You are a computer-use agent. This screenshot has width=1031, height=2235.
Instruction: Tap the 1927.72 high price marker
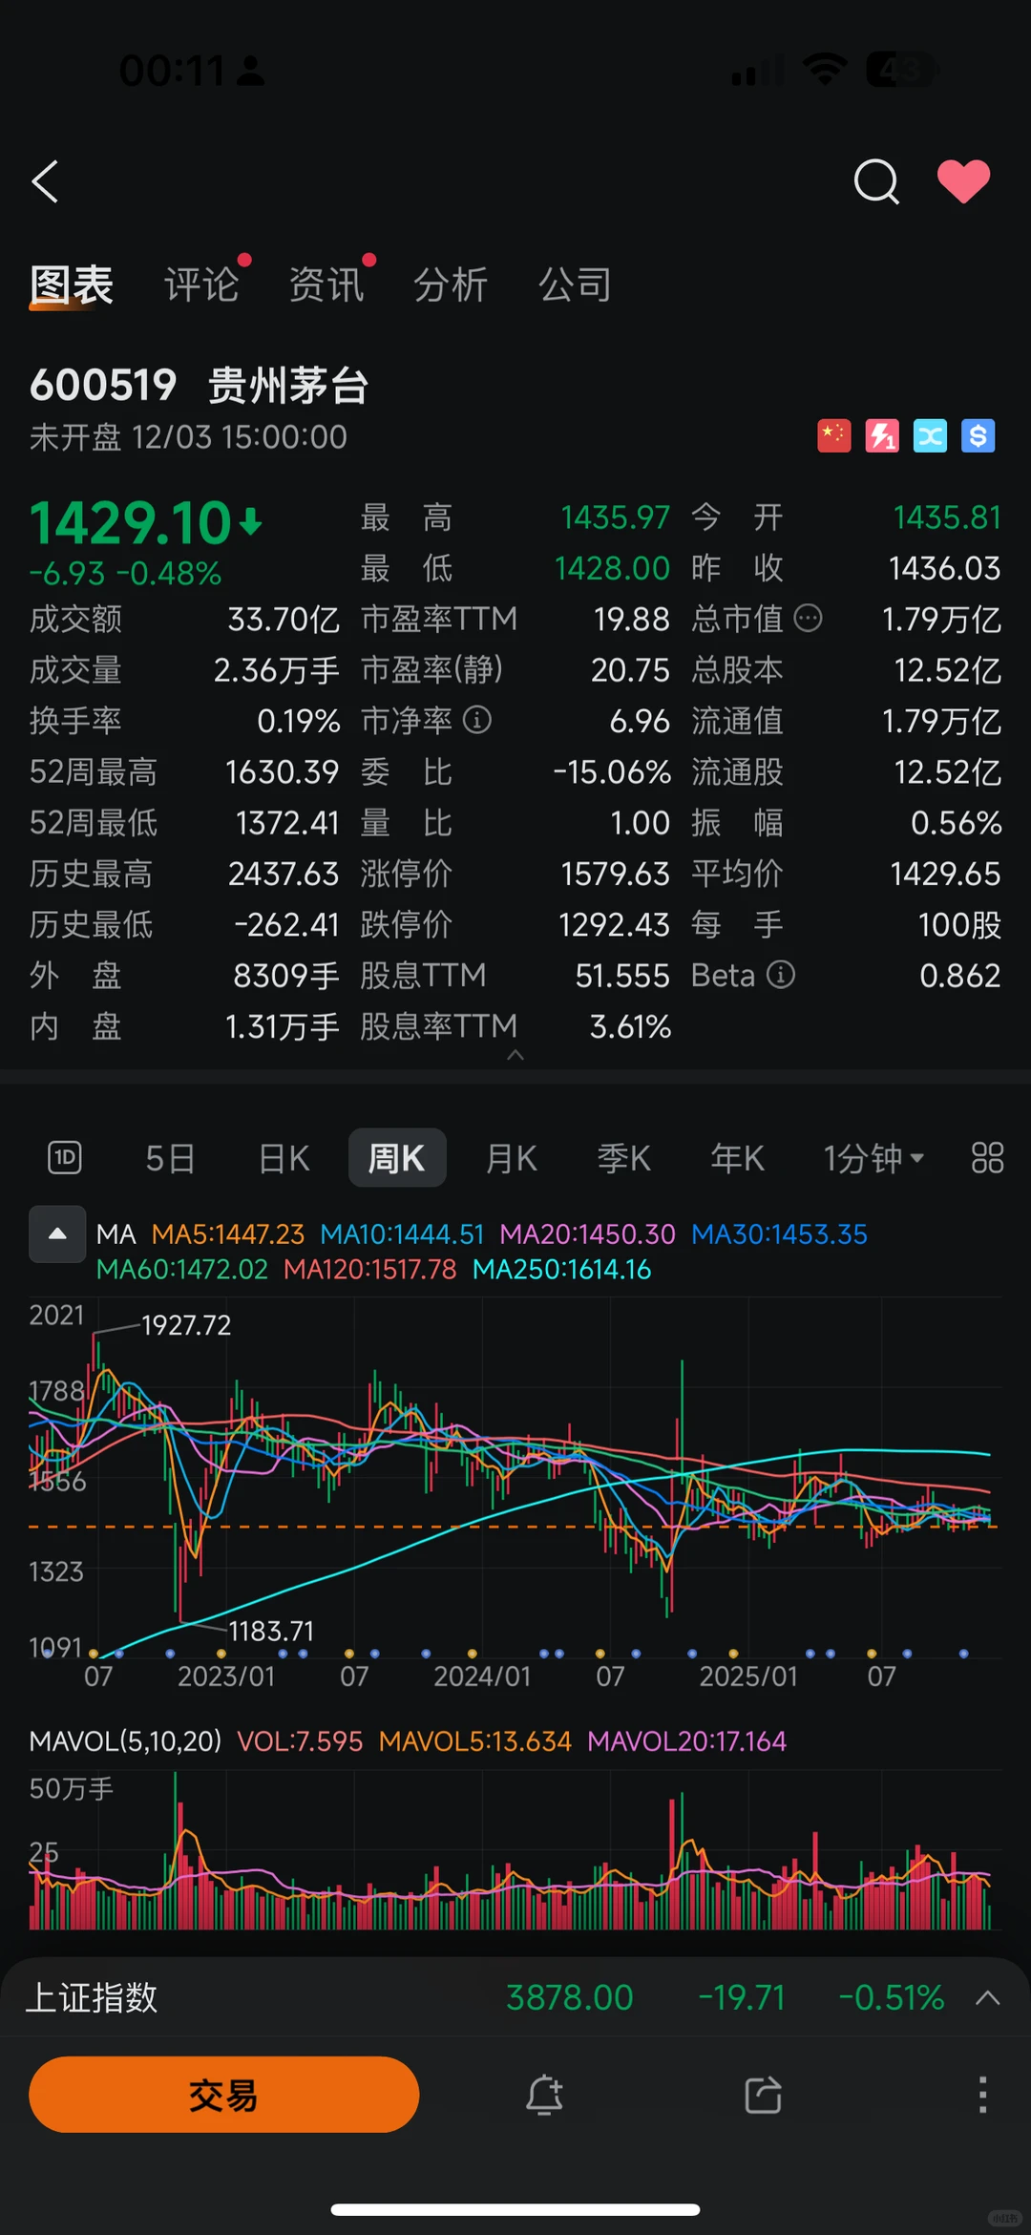186,1325
